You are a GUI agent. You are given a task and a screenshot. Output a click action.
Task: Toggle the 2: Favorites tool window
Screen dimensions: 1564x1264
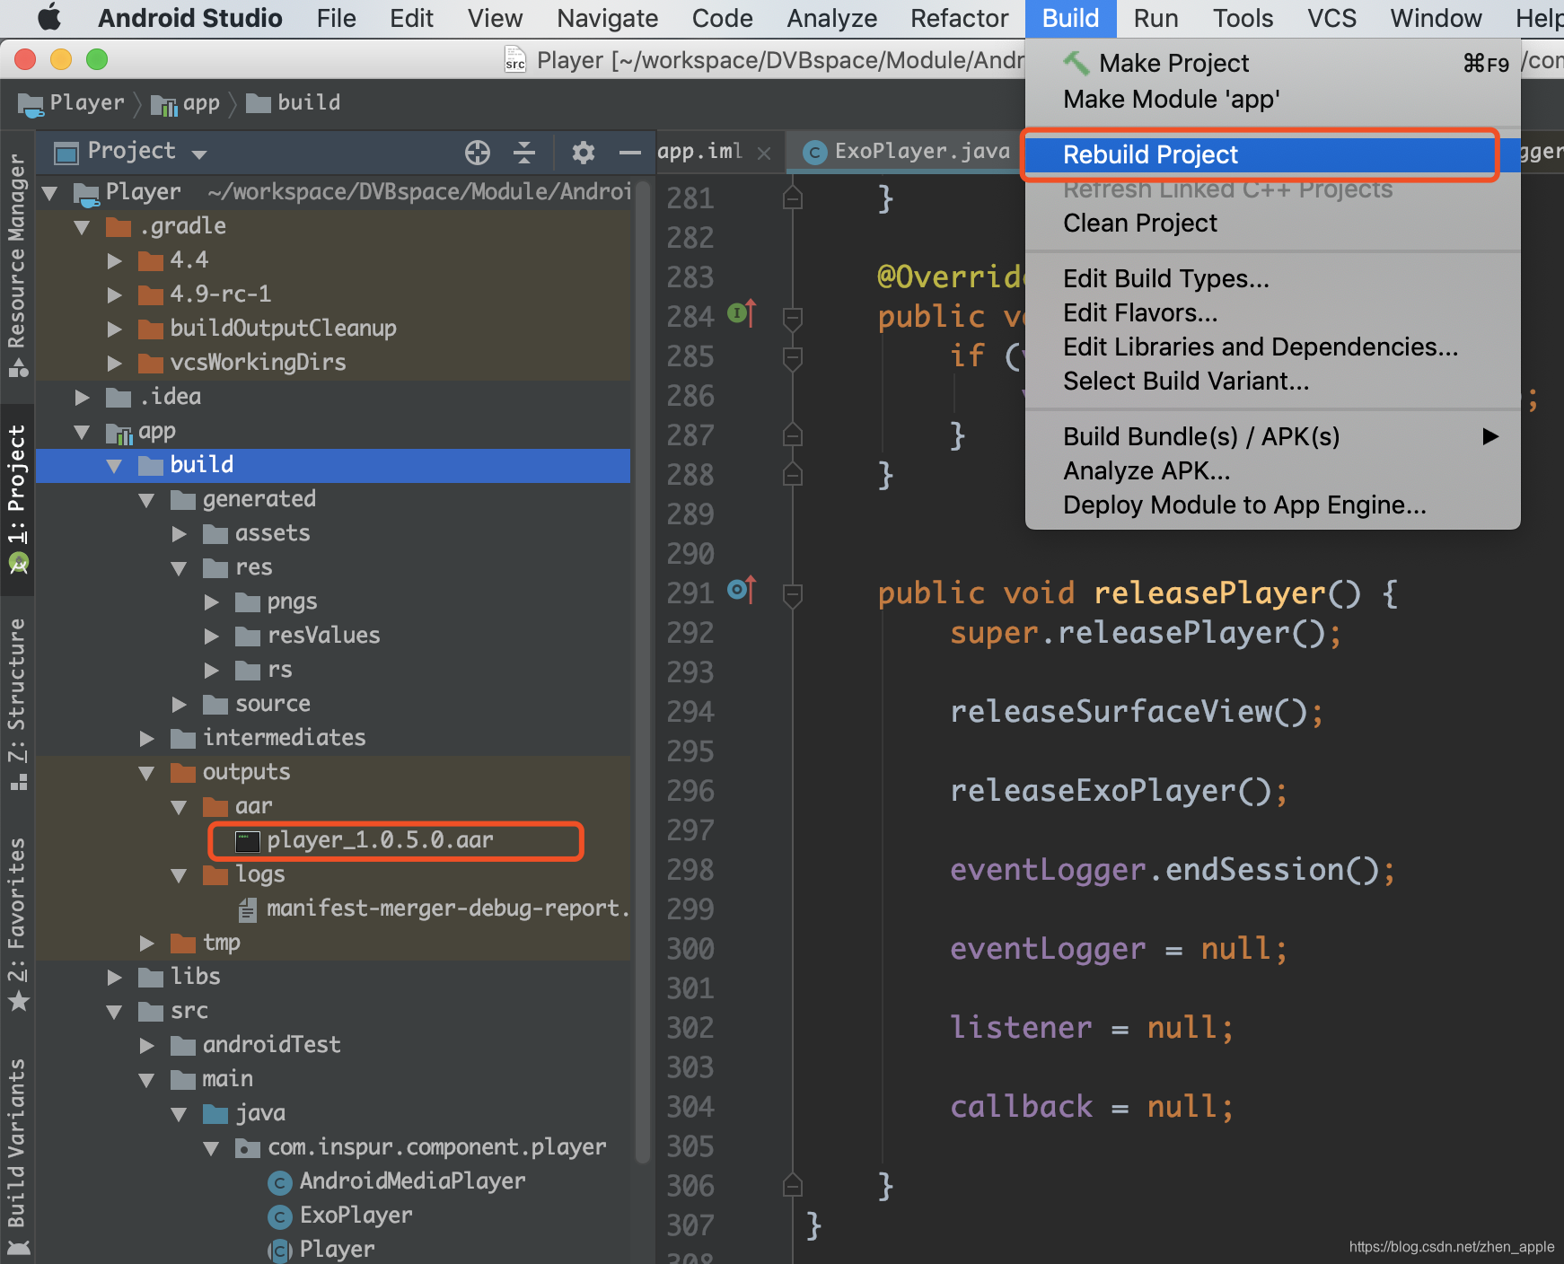[17, 925]
